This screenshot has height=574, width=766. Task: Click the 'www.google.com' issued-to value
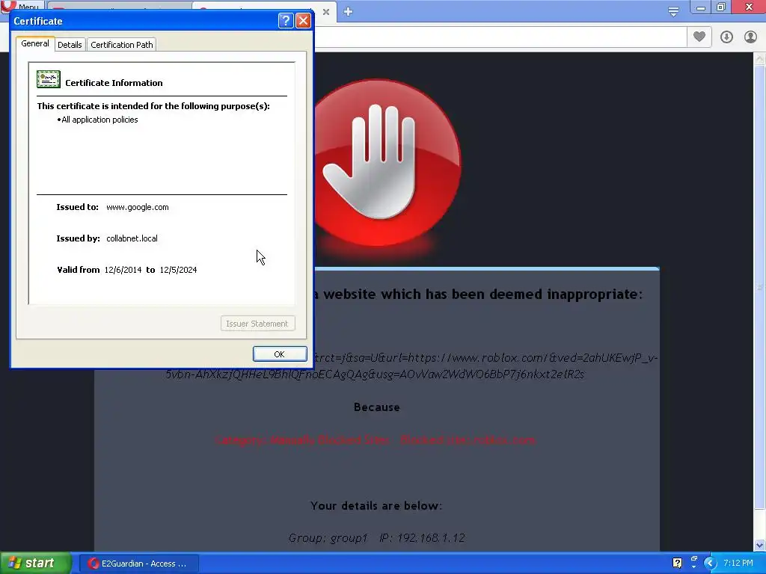point(138,207)
